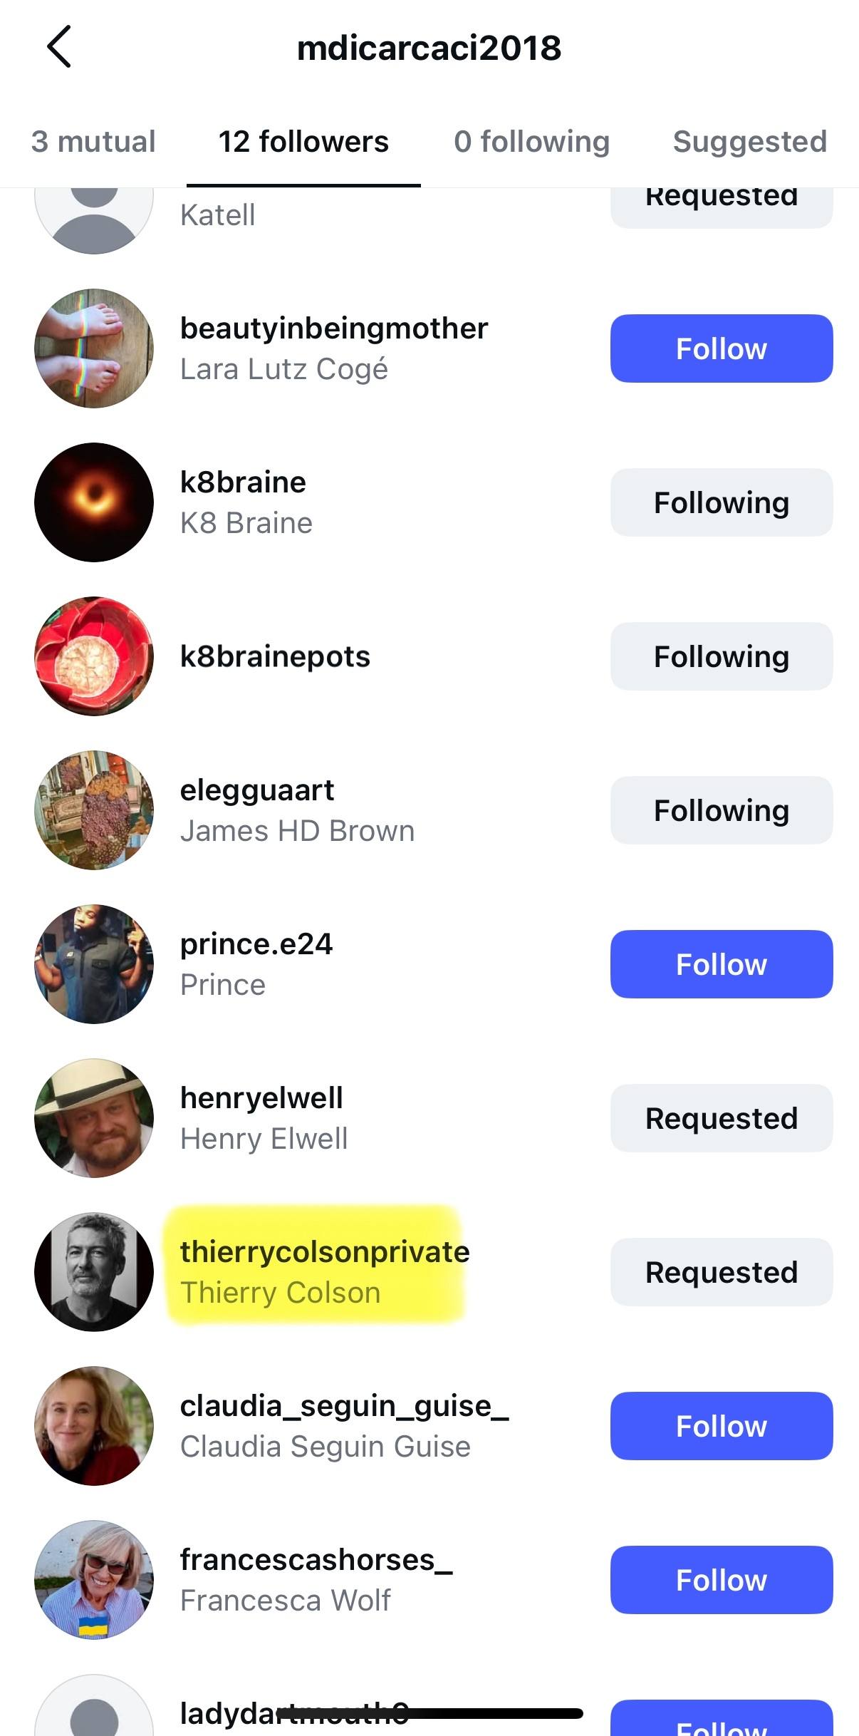Open elegguaart's profile avatar
859x1736 pixels.
pos(94,810)
